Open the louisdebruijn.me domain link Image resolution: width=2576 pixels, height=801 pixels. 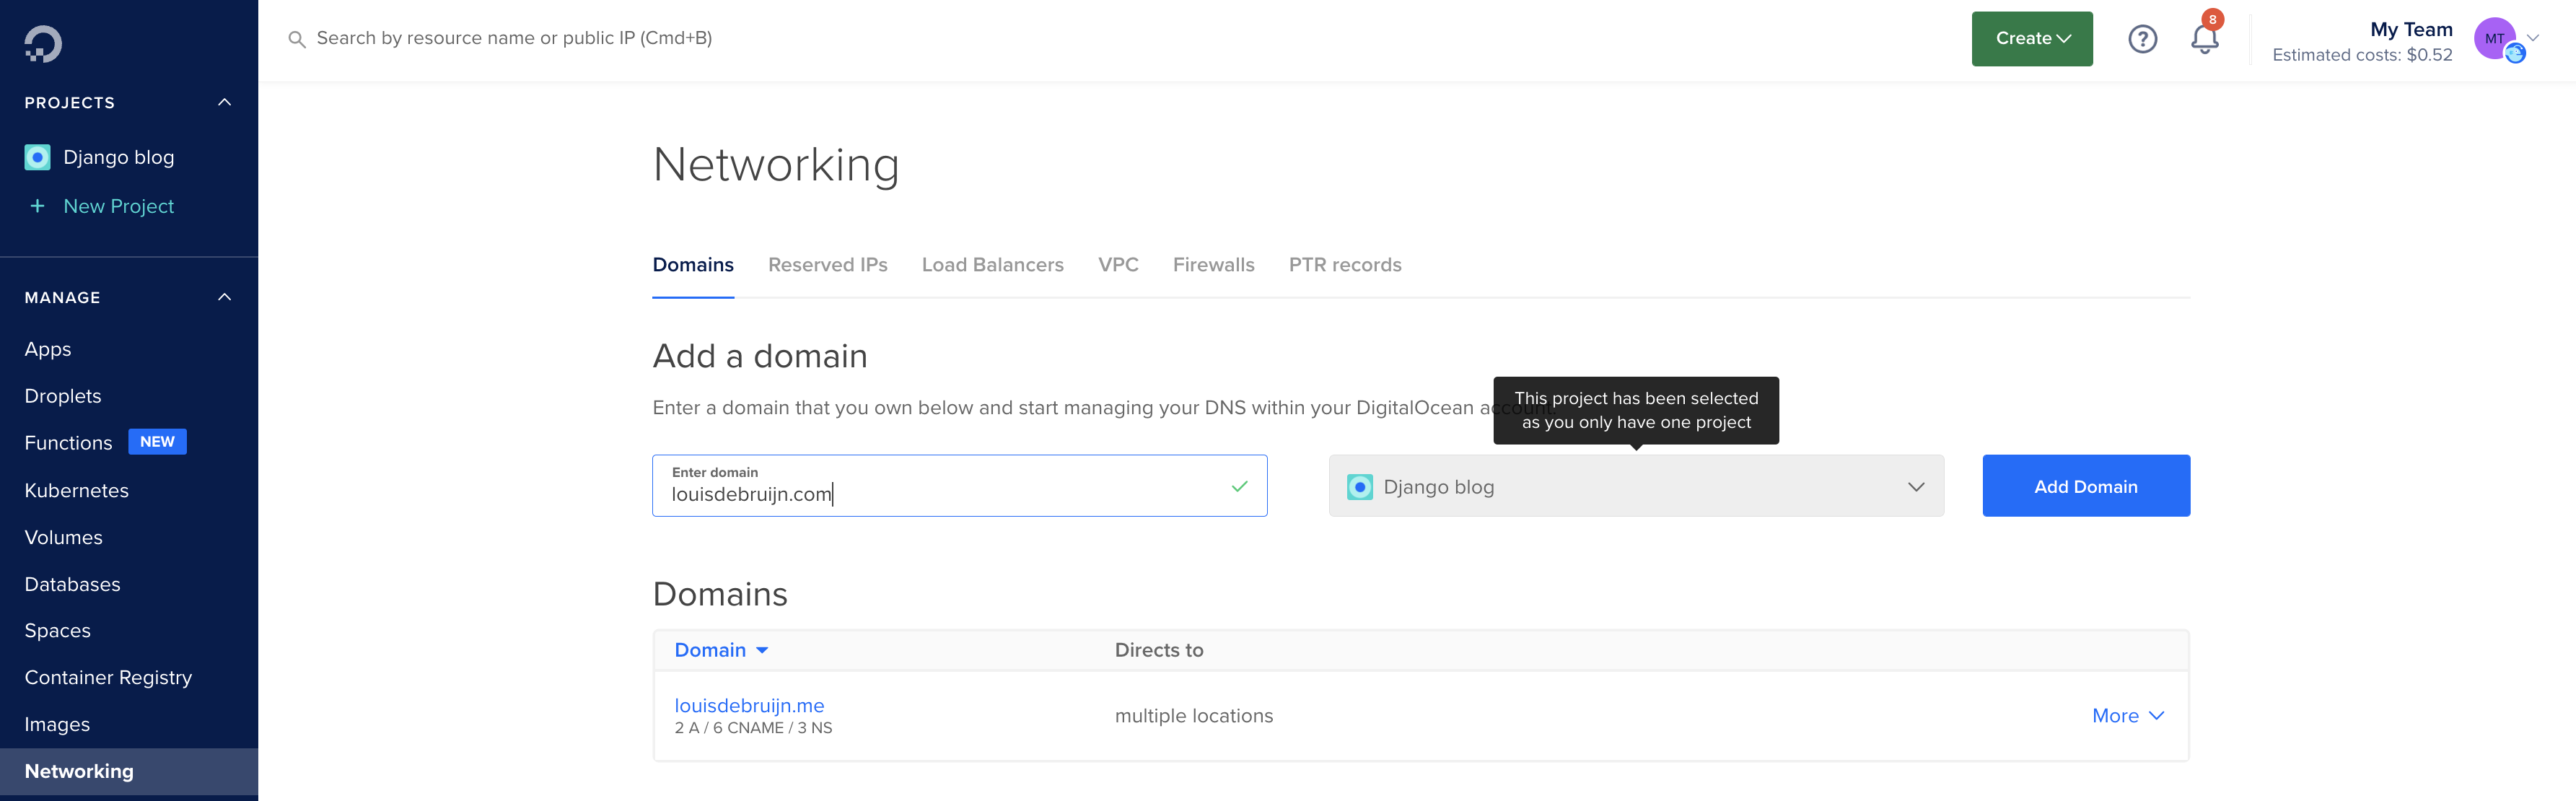[748, 706]
